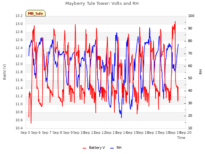
Task: Click the 10.6 left axis tick label
Action: [19, 120]
